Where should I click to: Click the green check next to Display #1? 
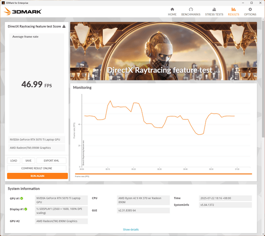(x=26, y=209)
